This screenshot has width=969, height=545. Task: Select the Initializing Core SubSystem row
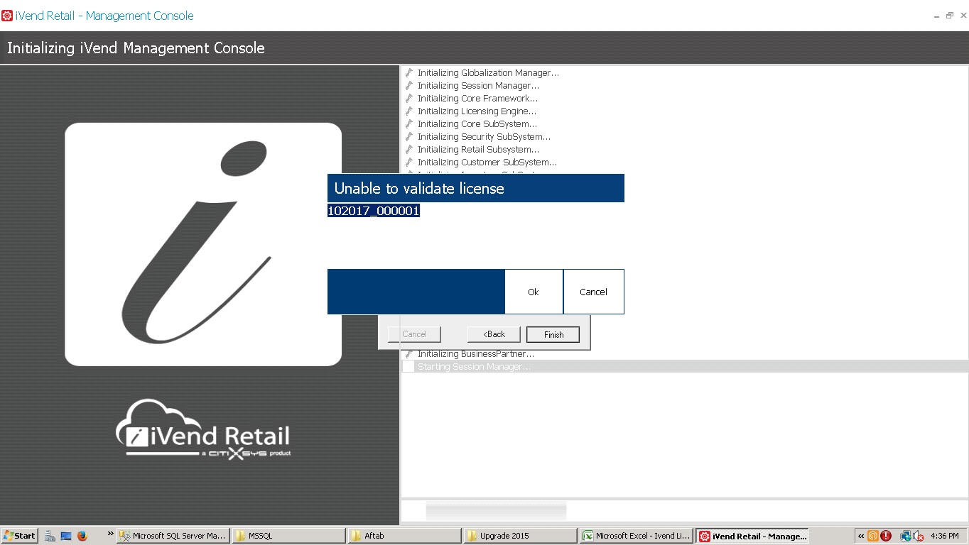pos(685,124)
